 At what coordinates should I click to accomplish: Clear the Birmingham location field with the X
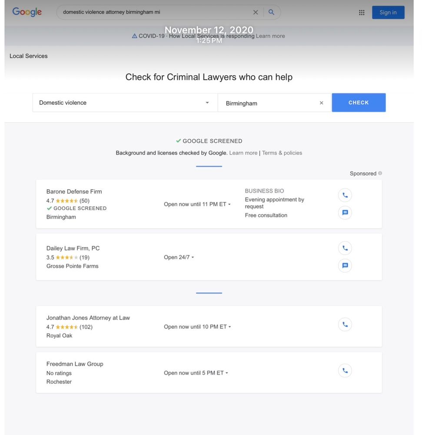[321, 103]
